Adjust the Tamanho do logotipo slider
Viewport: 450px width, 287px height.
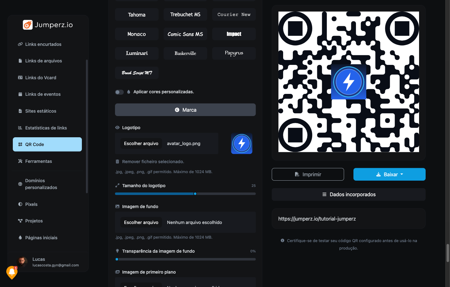(x=185, y=194)
